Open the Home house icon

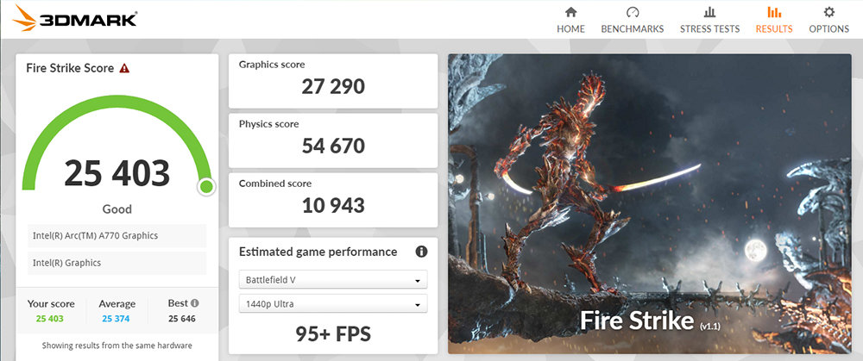click(570, 11)
